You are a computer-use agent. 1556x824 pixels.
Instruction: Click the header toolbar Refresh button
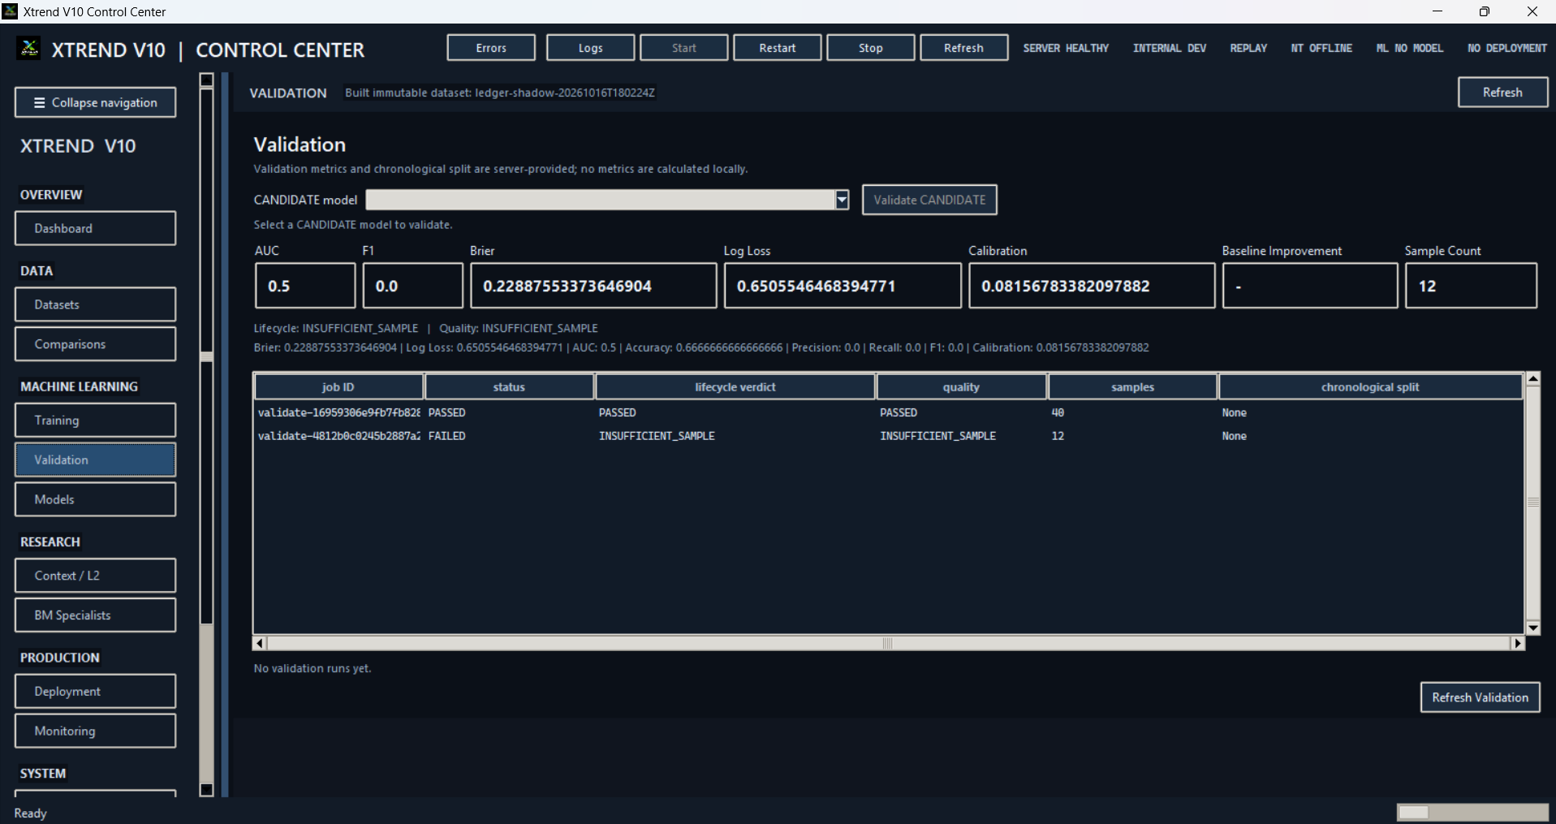(963, 48)
